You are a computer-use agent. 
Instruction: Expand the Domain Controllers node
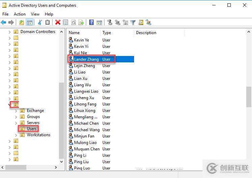tap(10, 32)
